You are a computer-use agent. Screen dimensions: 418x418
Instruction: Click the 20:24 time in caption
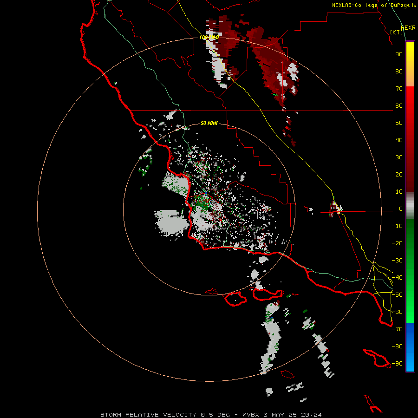(311, 415)
